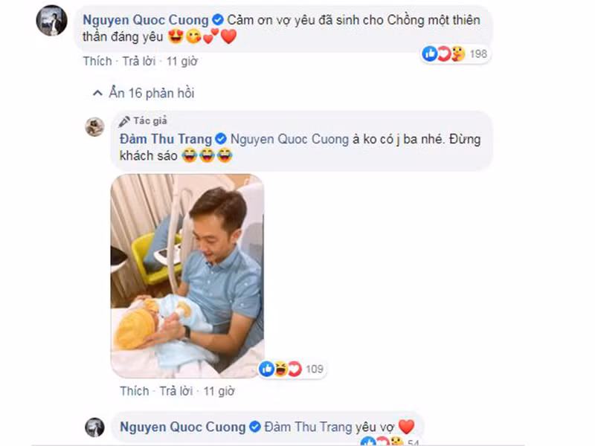Collapse the replies via Ẩn 16 phản hồi chevron
This screenshot has height=446, width=595.
[97, 92]
